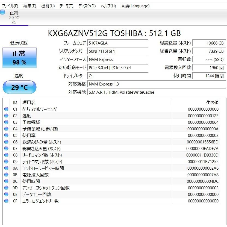Viewport: 227px width, 227px height.
Task: Click status dot for 03 予備領域
Action: [x=6, y=122]
